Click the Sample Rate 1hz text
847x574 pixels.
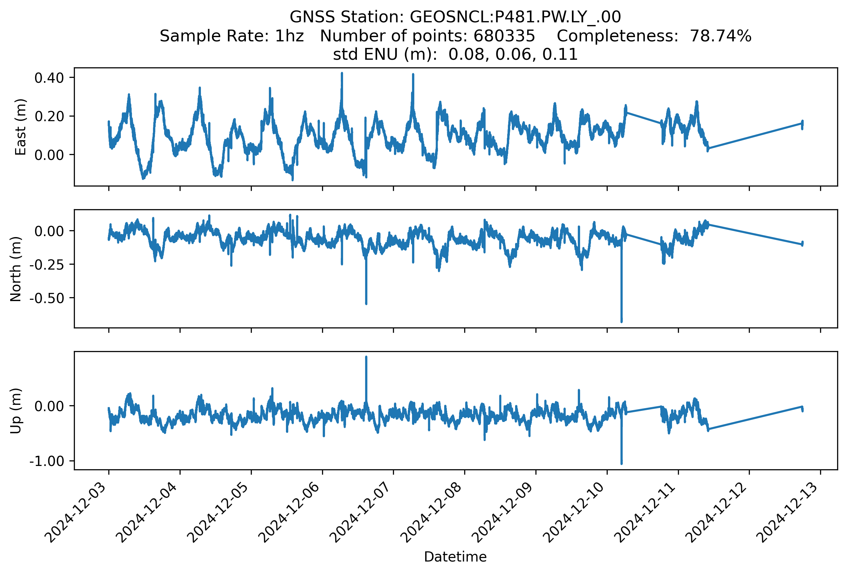tap(232, 36)
